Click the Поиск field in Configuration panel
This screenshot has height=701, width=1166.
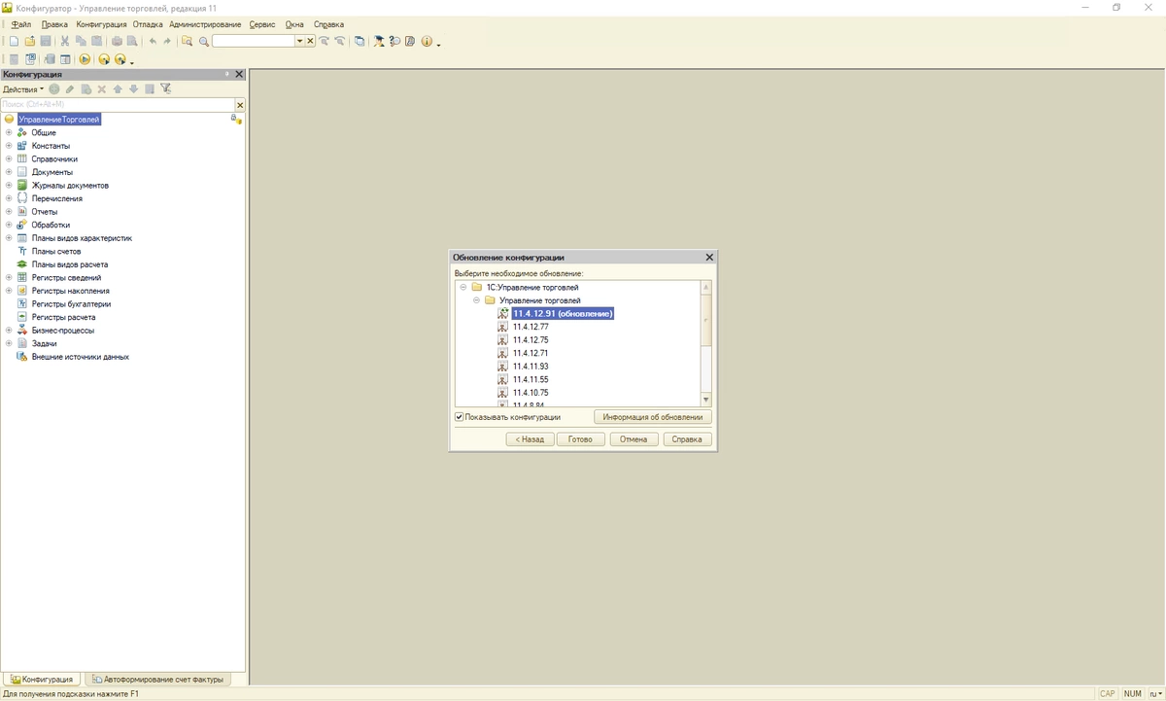tap(118, 104)
